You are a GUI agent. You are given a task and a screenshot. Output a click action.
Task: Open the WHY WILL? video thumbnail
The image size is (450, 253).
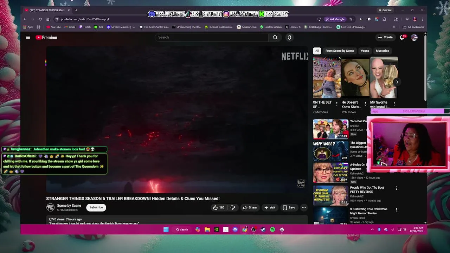click(330, 150)
